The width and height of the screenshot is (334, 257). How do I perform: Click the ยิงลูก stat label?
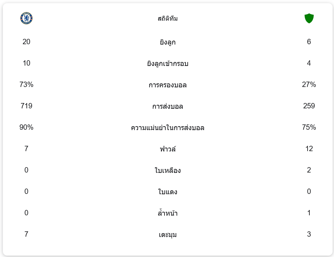167,42
